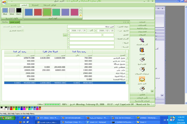Switch to the first (leftmost) ribbon tab
Viewport: 187px width, 124px height.
click(x=13, y=5)
